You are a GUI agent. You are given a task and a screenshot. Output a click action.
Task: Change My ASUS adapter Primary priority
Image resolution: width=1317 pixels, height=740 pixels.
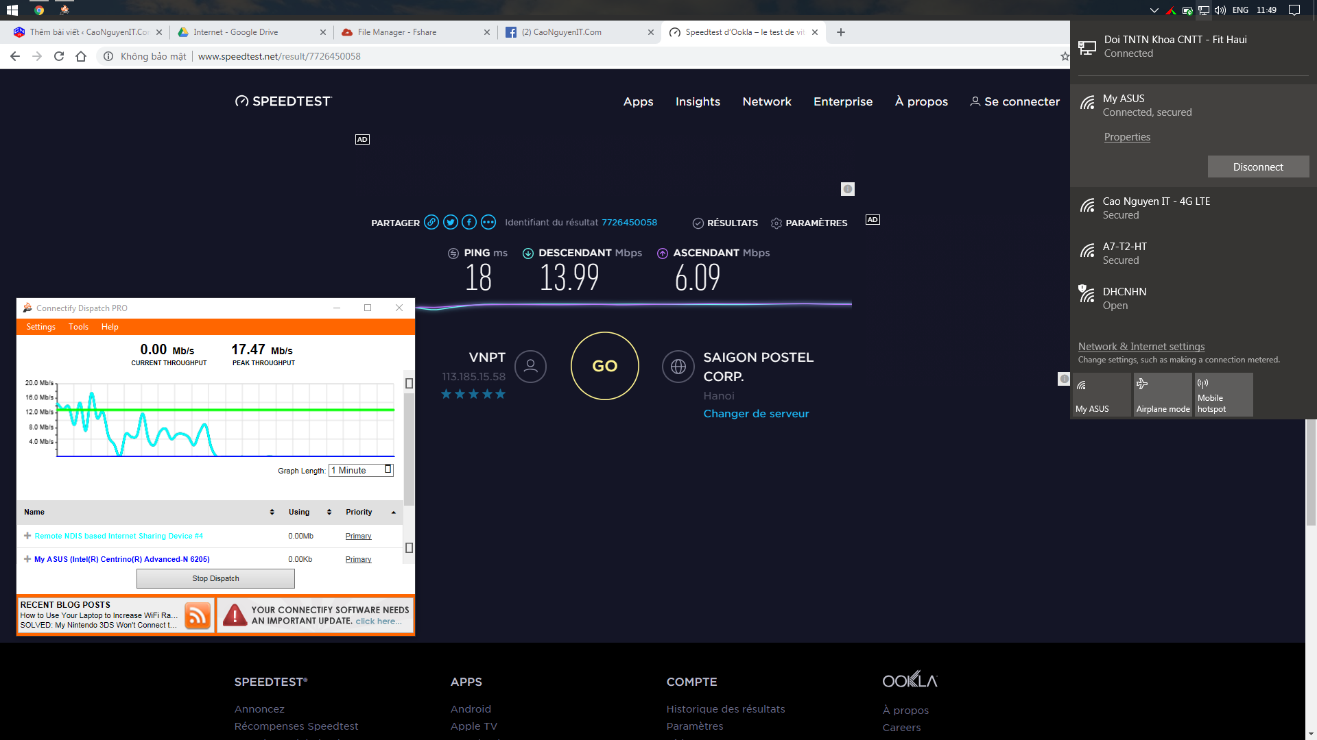pos(358,559)
